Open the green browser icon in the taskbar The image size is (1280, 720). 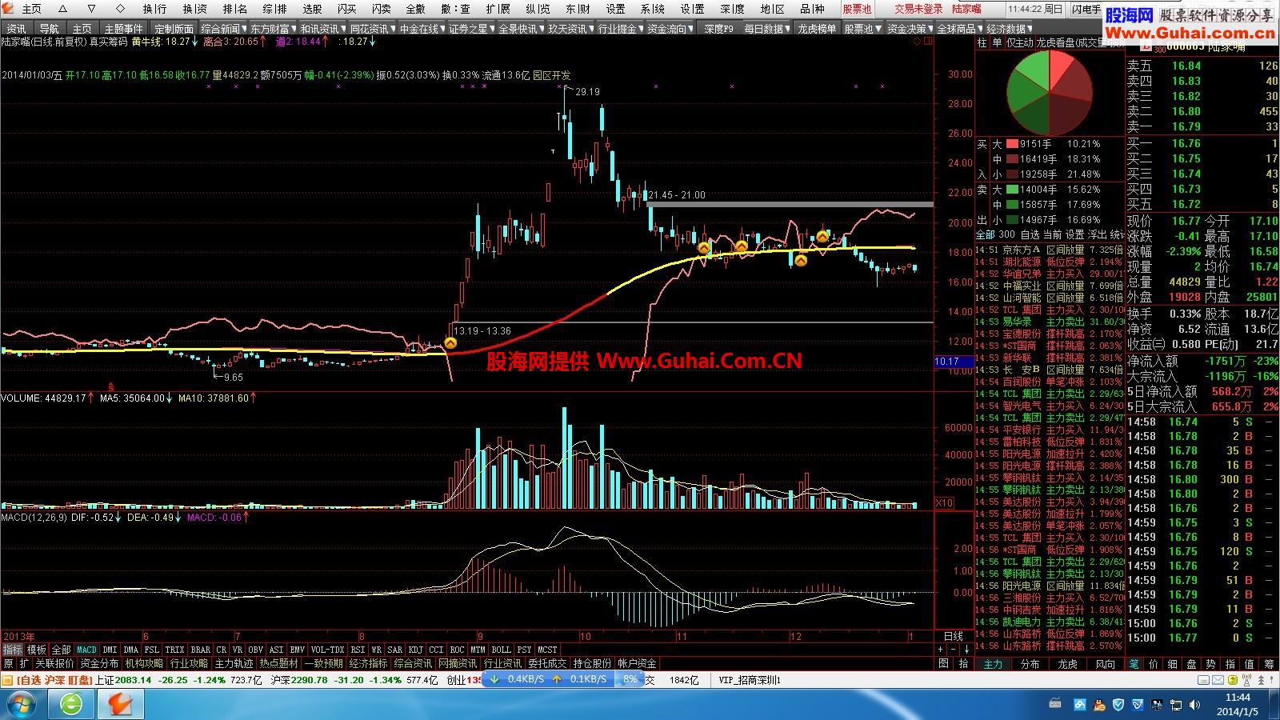(x=72, y=705)
